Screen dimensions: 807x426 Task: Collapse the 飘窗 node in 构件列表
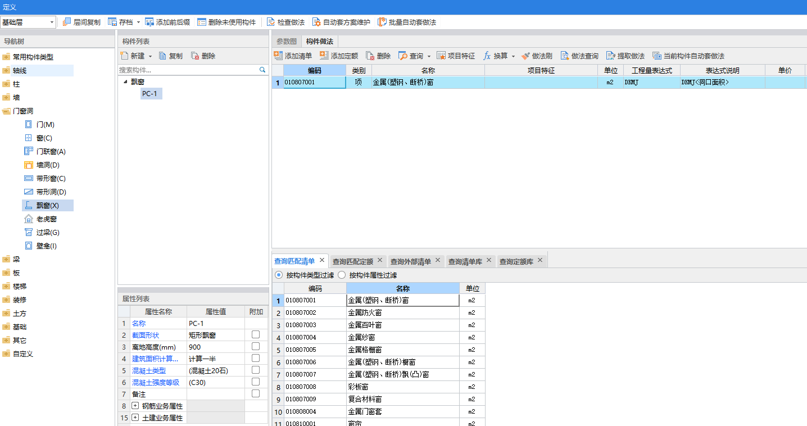[125, 81]
